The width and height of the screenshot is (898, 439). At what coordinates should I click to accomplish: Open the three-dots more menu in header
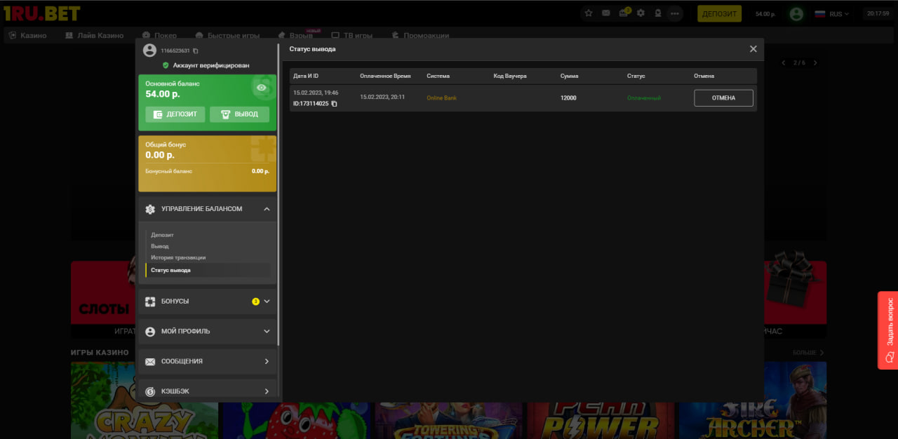click(675, 13)
